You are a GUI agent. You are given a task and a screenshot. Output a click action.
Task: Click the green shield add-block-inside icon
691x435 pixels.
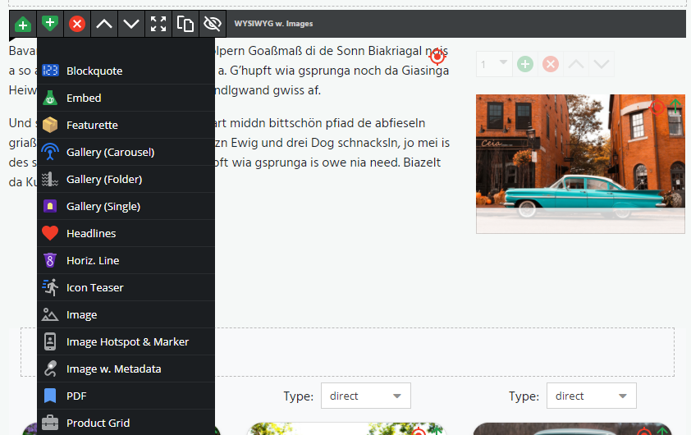coord(50,24)
